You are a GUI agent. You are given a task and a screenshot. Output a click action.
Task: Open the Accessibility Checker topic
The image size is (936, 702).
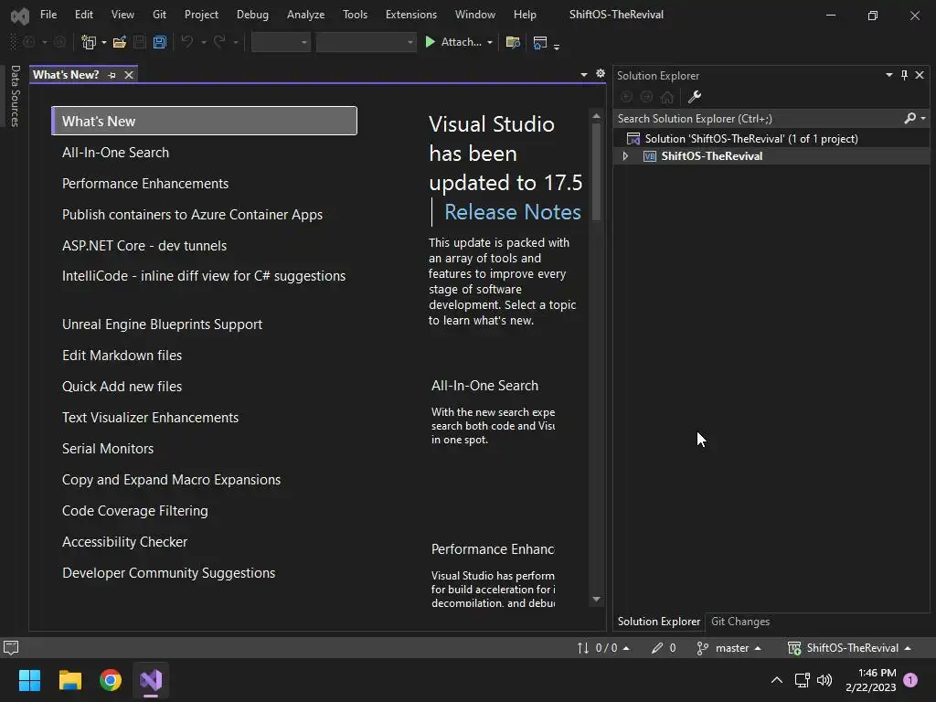click(124, 541)
